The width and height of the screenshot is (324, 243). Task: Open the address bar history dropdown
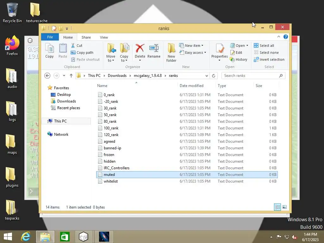pos(207,76)
